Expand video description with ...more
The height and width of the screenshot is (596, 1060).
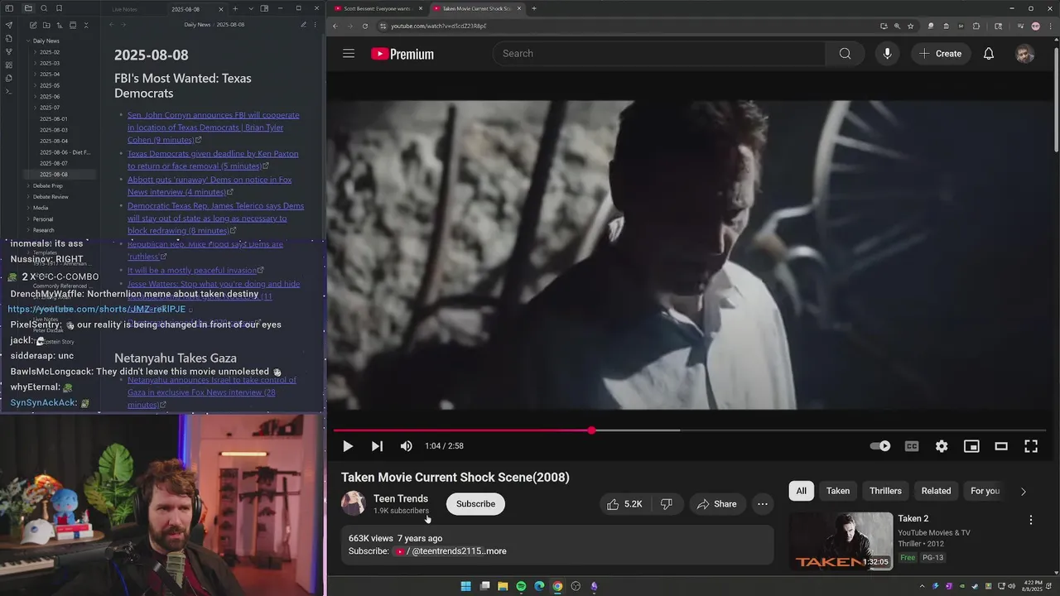tap(495, 551)
